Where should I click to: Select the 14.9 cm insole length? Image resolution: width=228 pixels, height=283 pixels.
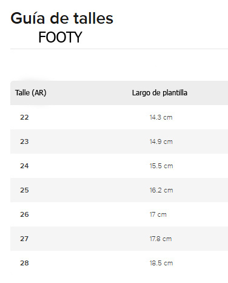click(x=161, y=141)
